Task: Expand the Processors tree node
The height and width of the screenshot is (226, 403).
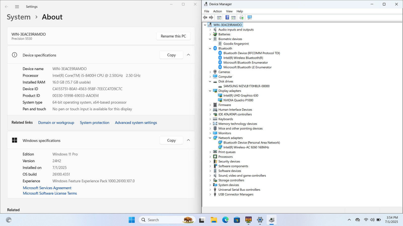Action: point(210,157)
